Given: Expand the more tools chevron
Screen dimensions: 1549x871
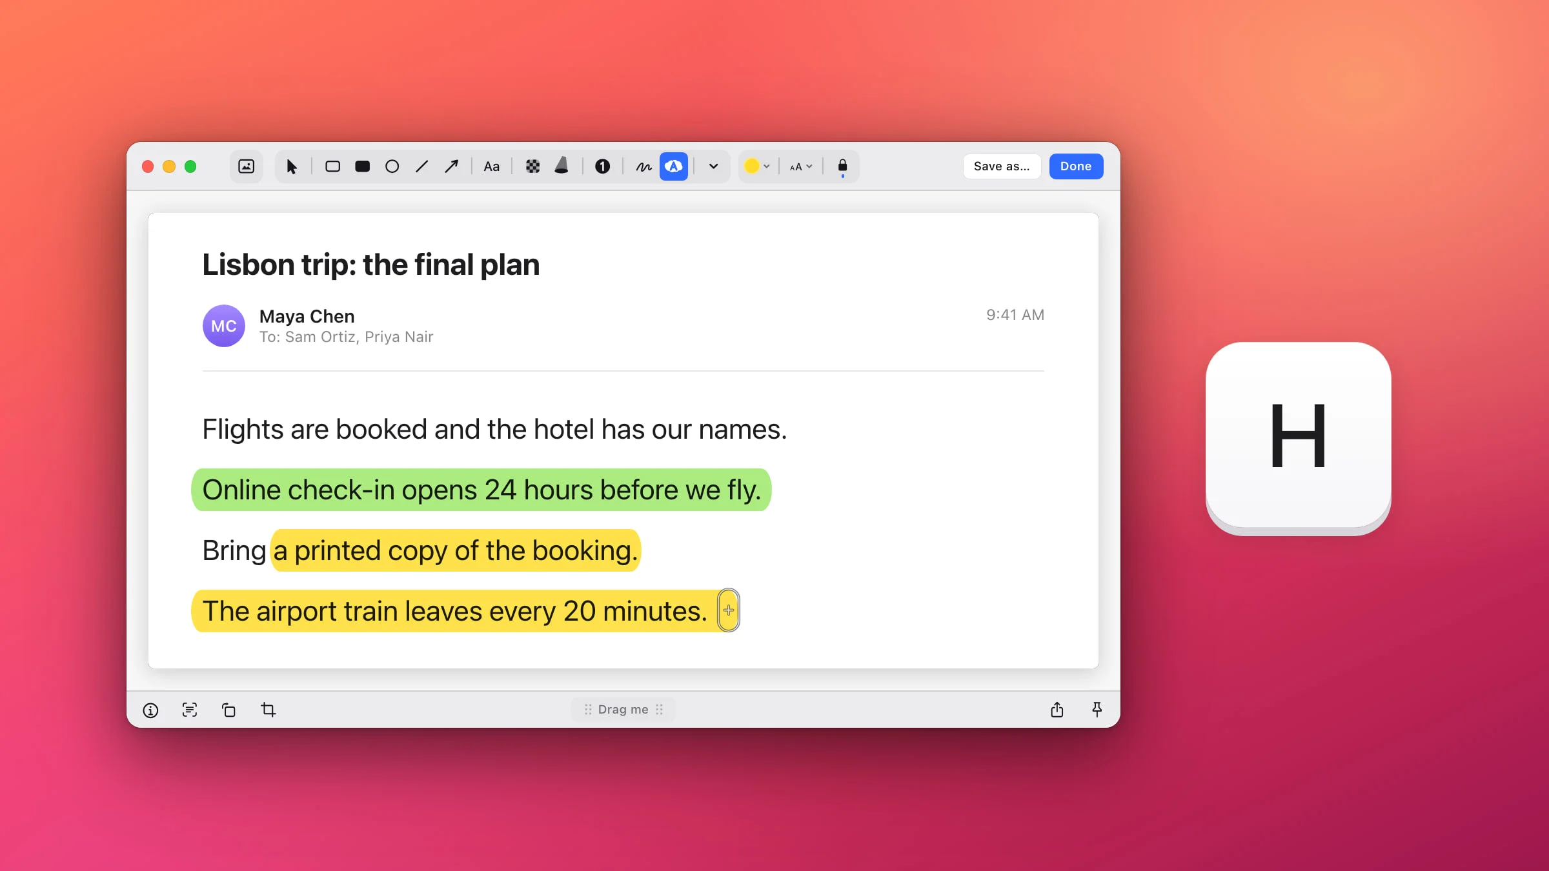Looking at the screenshot, I should tap(713, 166).
